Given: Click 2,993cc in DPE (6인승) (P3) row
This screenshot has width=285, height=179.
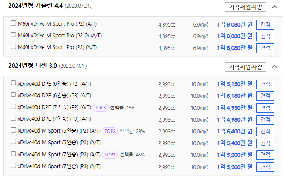Looking at the screenshot, I should tap(166, 96).
